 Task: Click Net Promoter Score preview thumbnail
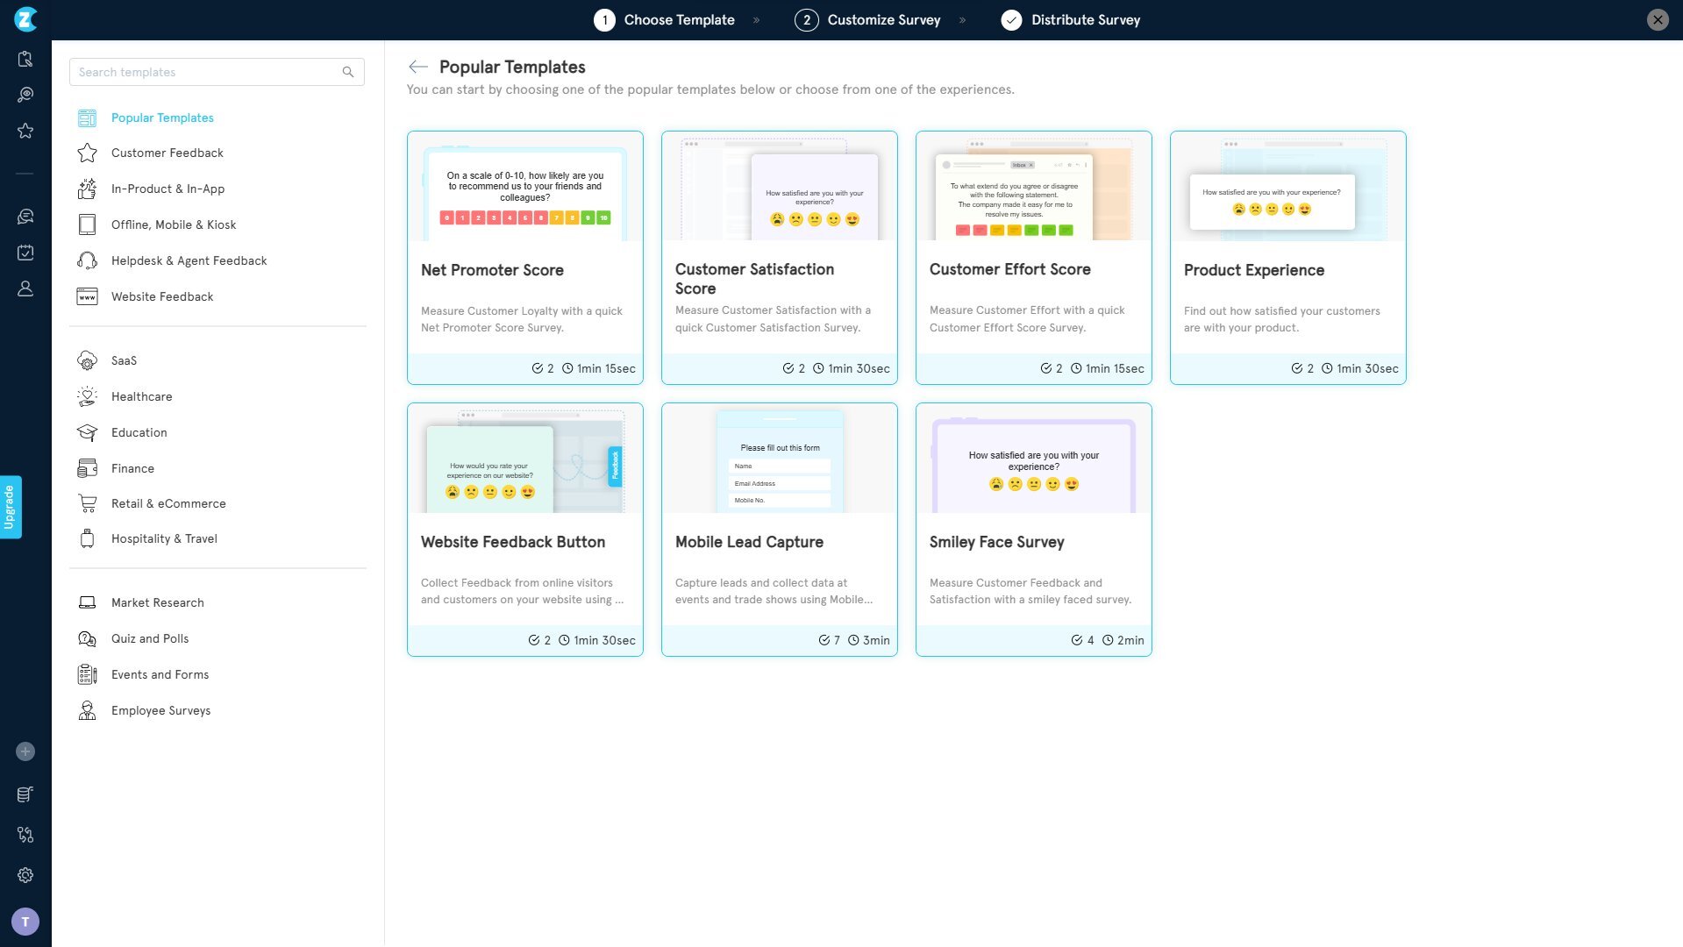point(525,187)
